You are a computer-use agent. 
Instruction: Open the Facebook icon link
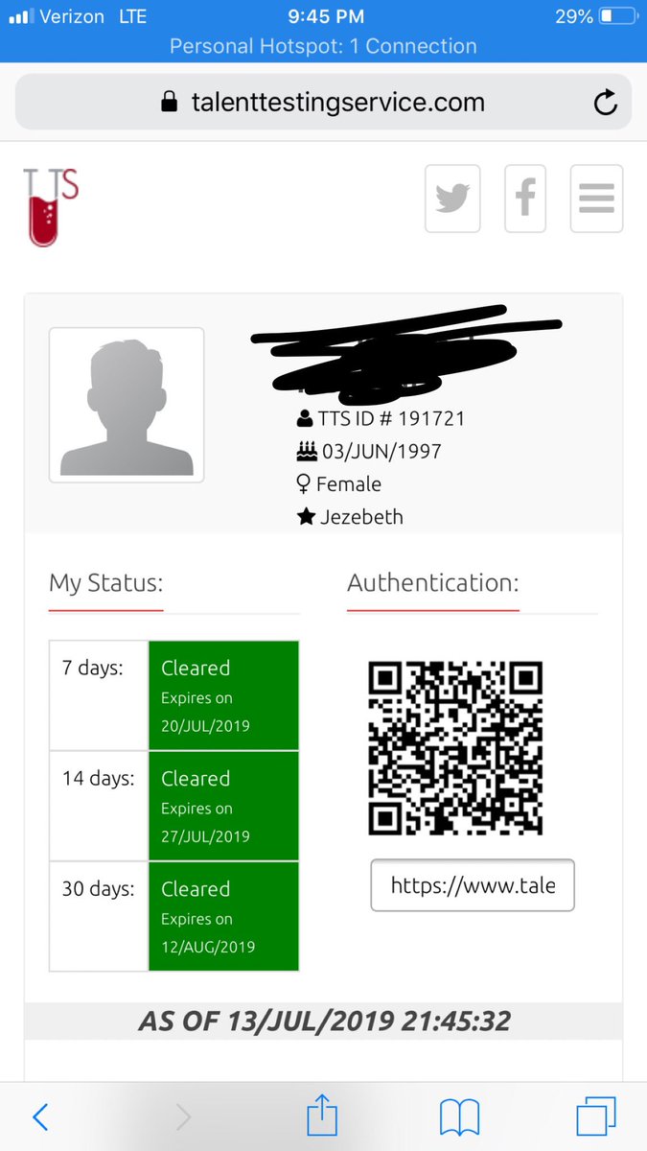point(525,199)
